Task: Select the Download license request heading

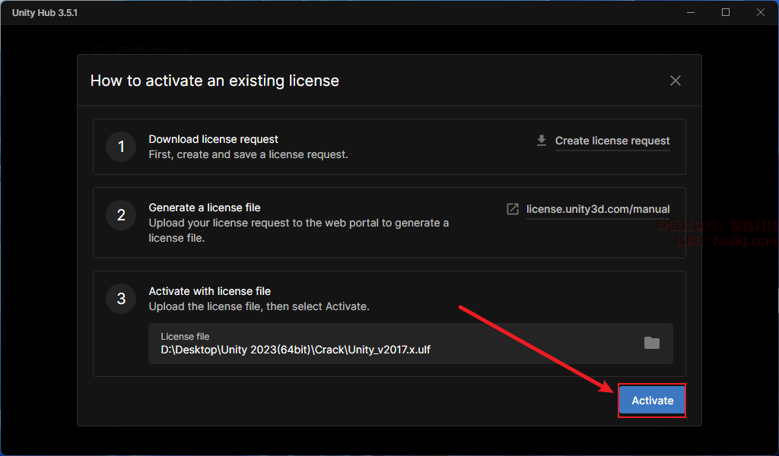Action: click(x=213, y=139)
